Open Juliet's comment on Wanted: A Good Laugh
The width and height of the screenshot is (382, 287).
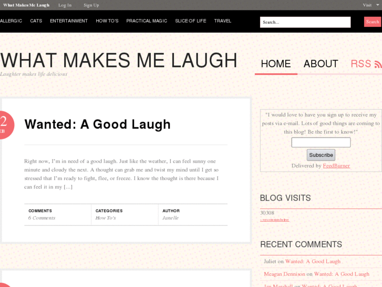point(313,262)
